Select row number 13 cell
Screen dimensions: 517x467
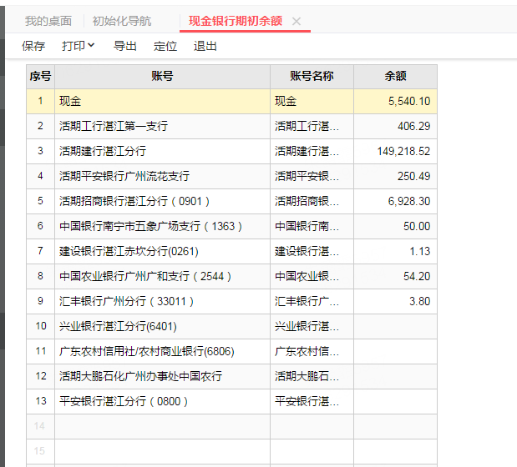coord(41,401)
